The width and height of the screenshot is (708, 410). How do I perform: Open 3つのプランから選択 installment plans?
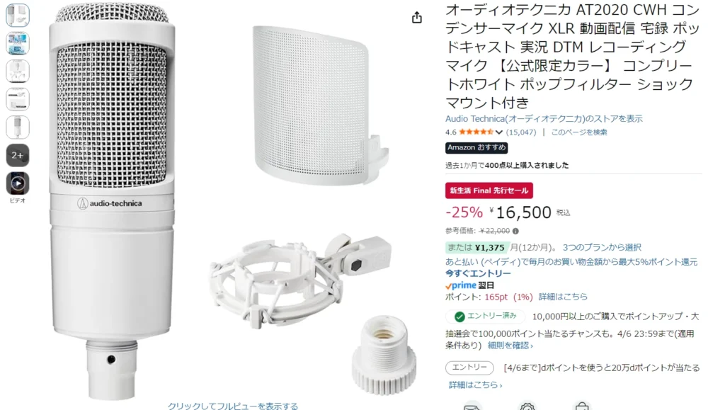(602, 247)
